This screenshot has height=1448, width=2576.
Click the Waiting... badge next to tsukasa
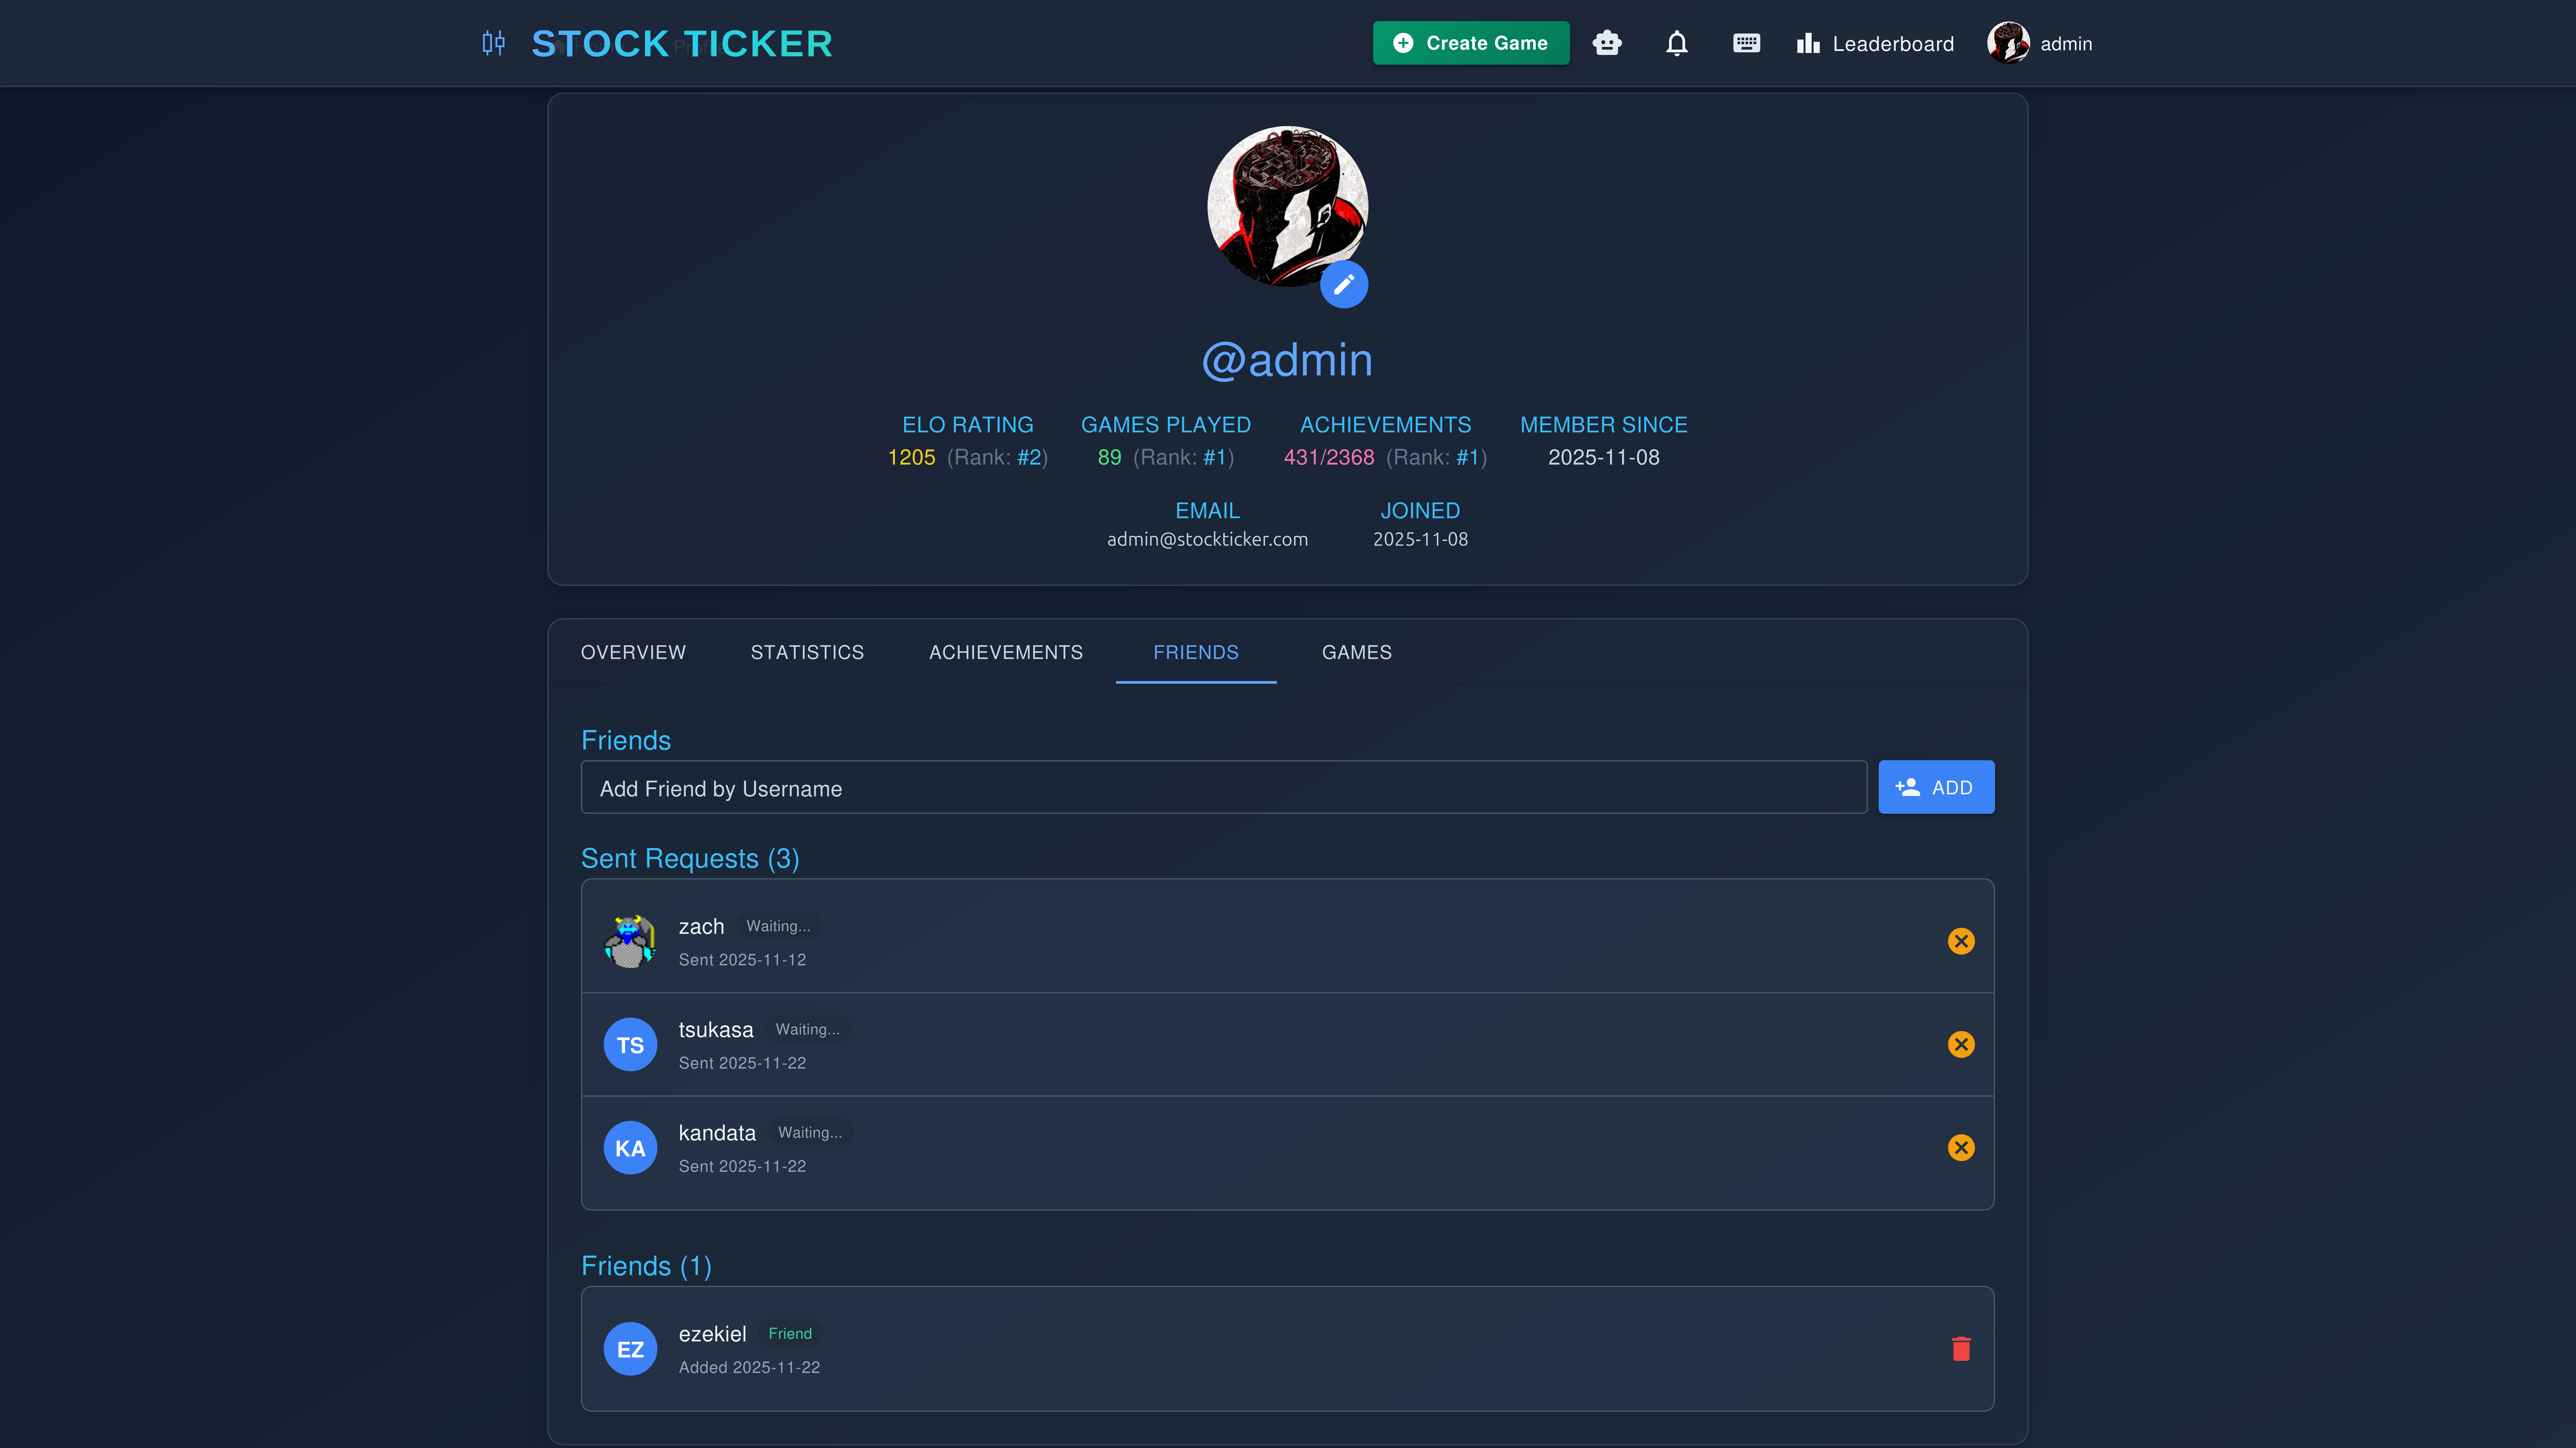pos(808,1029)
